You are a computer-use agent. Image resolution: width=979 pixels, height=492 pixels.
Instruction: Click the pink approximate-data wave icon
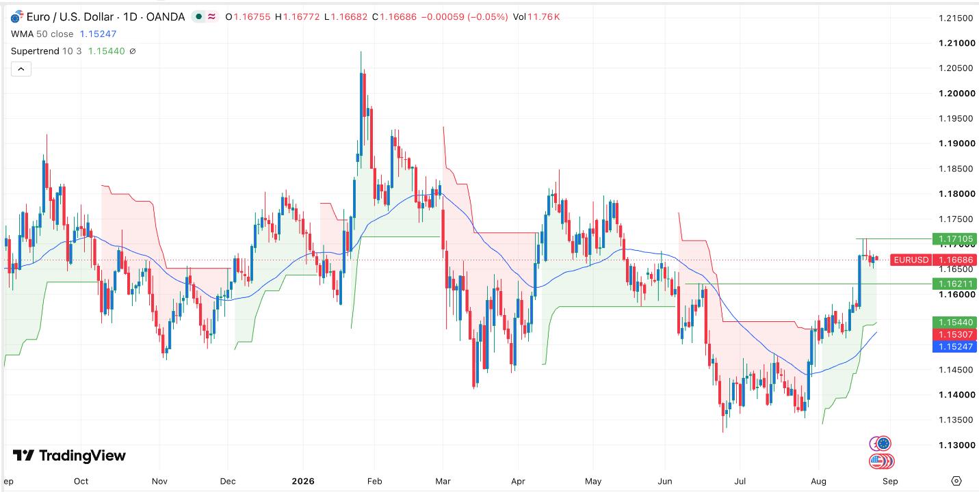[213, 16]
